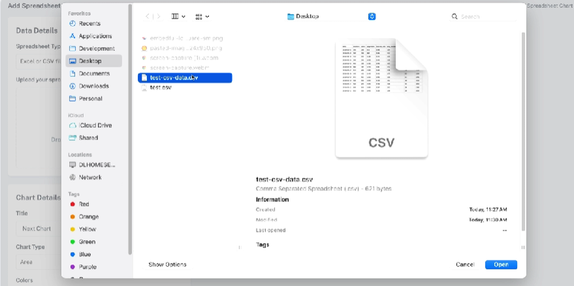
Task: Open the item grouping dropdown
Action: [x=202, y=17]
